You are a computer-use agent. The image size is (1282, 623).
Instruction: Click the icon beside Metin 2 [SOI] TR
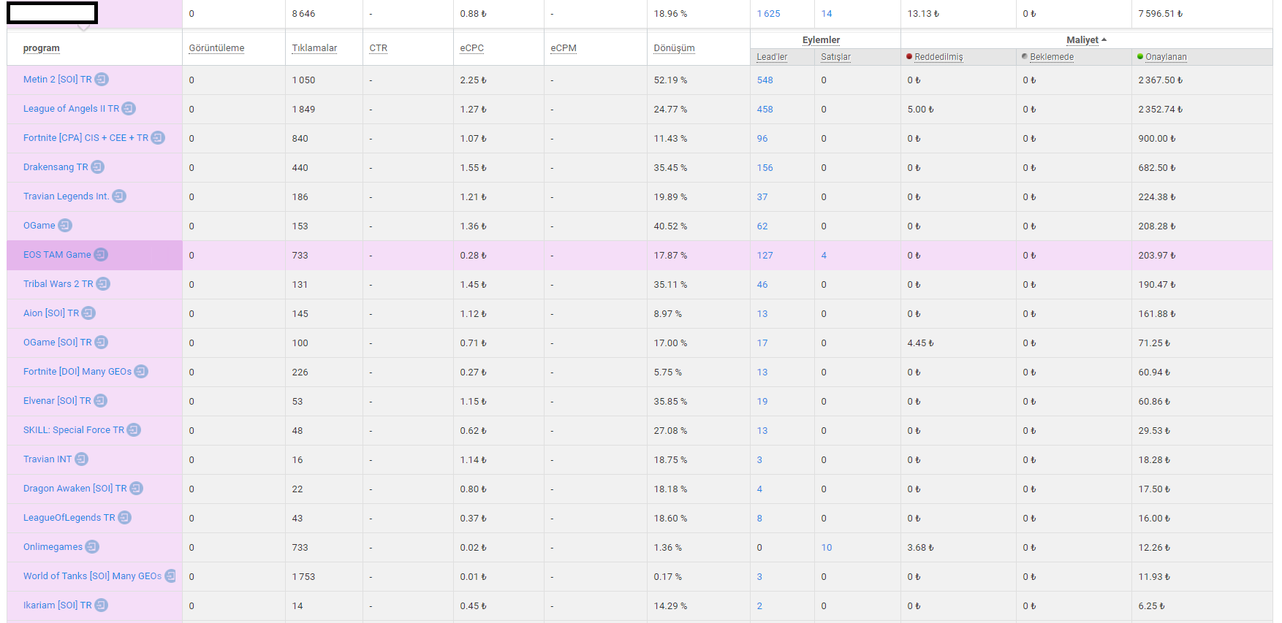point(102,80)
